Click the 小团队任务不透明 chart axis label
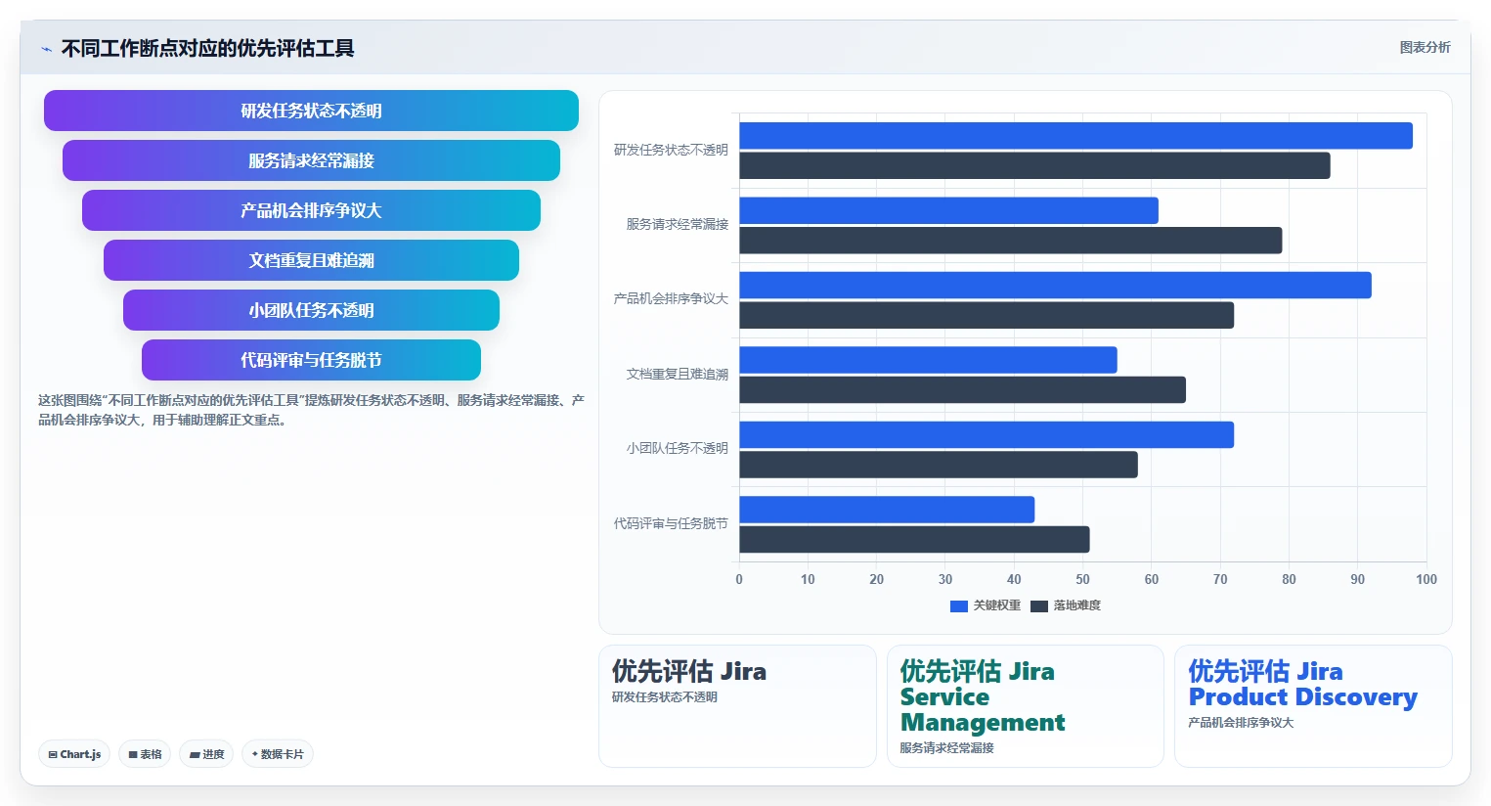The width and height of the screenshot is (1491, 806). tap(678, 448)
